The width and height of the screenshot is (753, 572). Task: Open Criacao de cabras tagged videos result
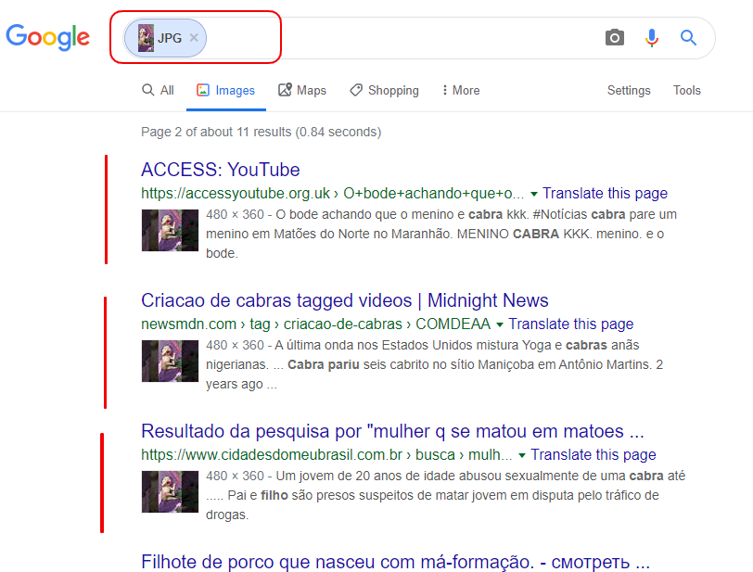(x=345, y=300)
